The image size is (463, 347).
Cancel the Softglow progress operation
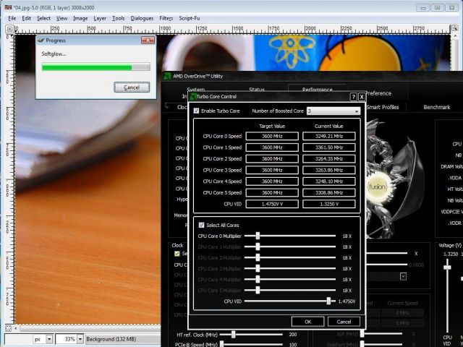132,87
